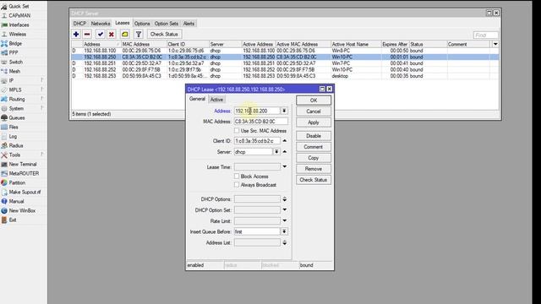Switch to Alerts tab
The image size is (541, 304).
189,24
